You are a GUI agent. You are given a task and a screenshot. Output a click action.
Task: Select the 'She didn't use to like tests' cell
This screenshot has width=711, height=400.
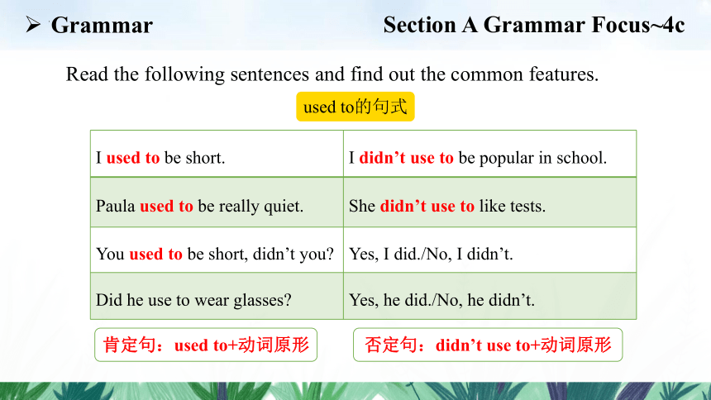pyautogui.click(x=489, y=202)
